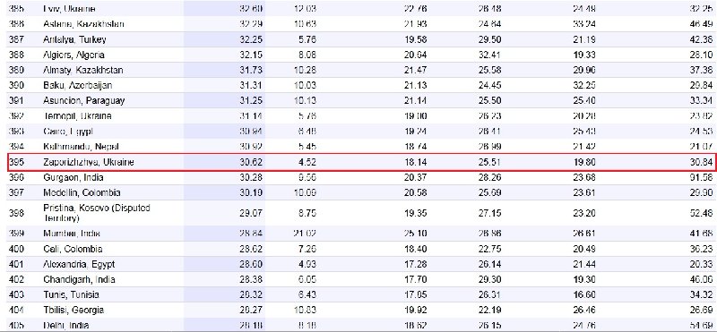Image resolution: width=717 pixels, height=332 pixels.
Task: Select the Mumbai, India city name
Action: [72, 234]
